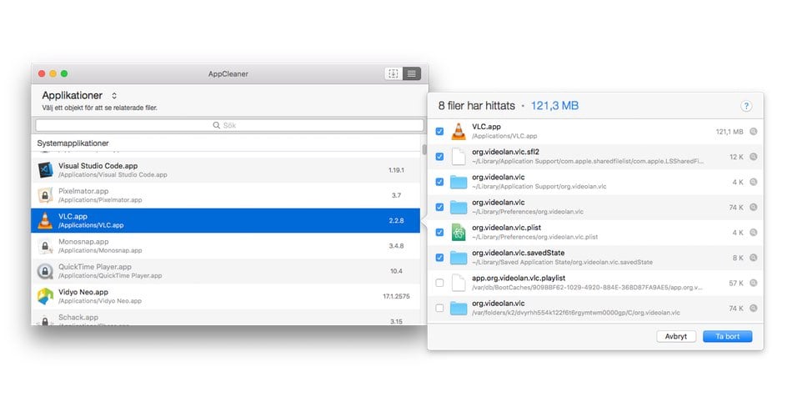This screenshot has height=417, width=792.
Task: Click folder icon for Application Support org.videolan.vlc
Action: [x=459, y=182]
